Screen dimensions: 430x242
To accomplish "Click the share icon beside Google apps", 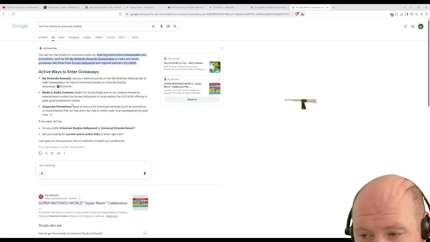I will click(405, 26).
